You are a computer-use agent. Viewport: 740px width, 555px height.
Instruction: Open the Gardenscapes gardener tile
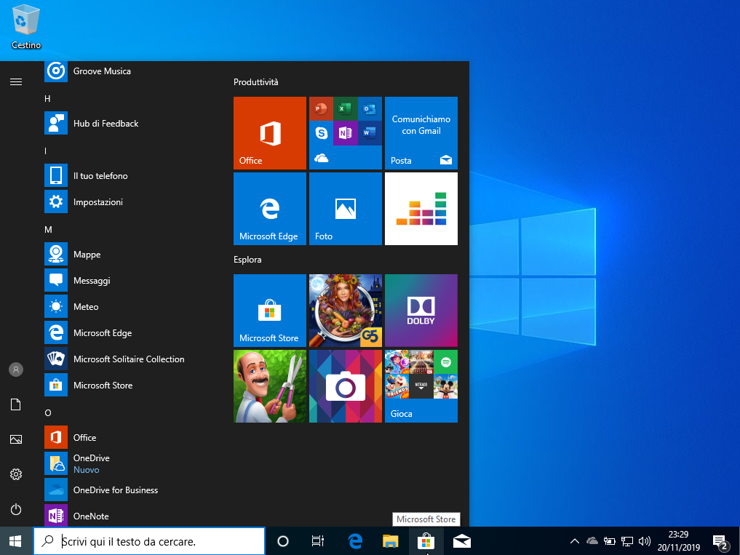click(x=270, y=386)
